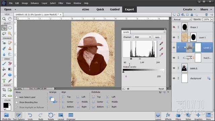The width and height of the screenshot is (215, 121).
Task: Select the Gradient tool
Action: click(10, 69)
